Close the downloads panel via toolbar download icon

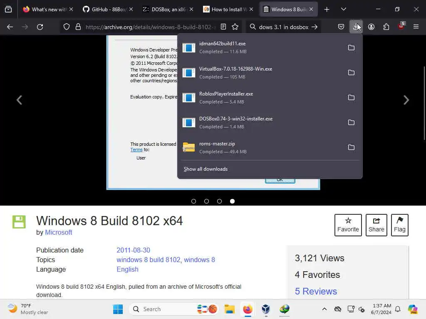pos(356,27)
